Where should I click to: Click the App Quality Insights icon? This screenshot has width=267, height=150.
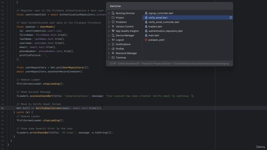coord(113,31)
